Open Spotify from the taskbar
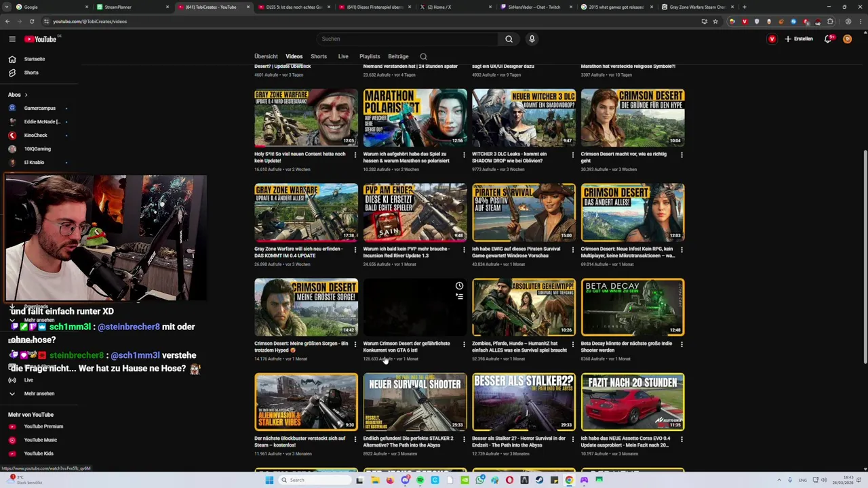This screenshot has height=488, width=868. [420, 480]
